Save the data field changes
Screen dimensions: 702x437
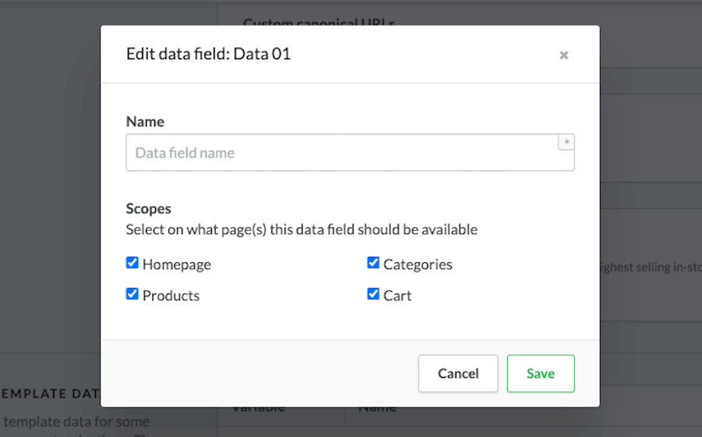pyautogui.click(x=540, y=373)
